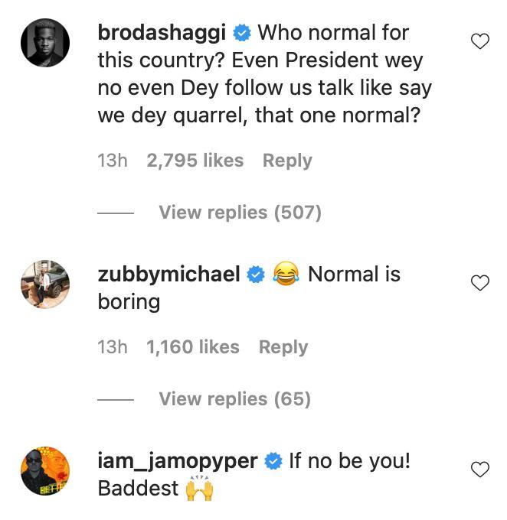Open the brodashaggi username link
The width and height of the screenshot is (507, 520).
click(162, 33)
